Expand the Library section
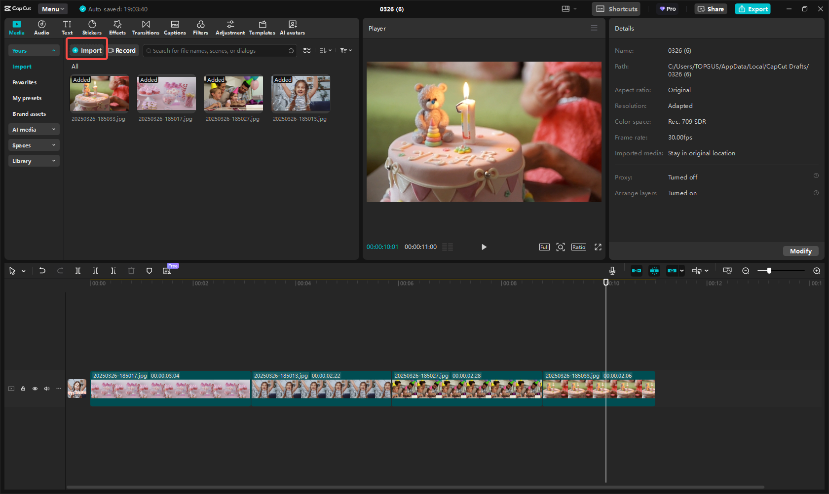The width and height of the screenshot is (829, 494). [x=34, y=161]
